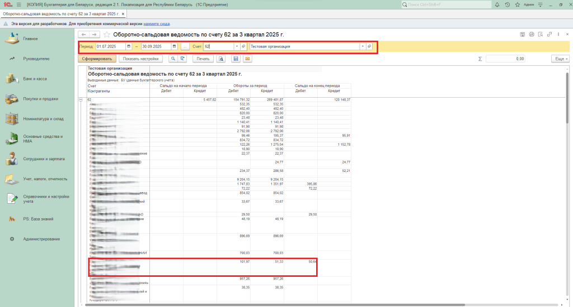Expand the Тестовая организация dropdown
Image resolution: width=573 pixels, height=307 pixels.
coord(362,46)
